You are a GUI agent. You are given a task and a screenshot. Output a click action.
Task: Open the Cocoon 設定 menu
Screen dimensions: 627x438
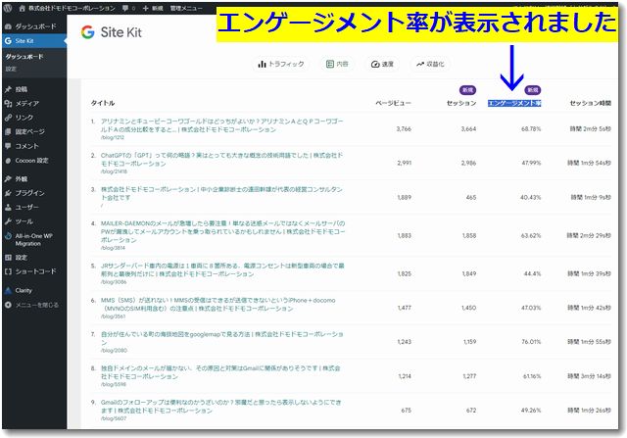coord(34,161)
